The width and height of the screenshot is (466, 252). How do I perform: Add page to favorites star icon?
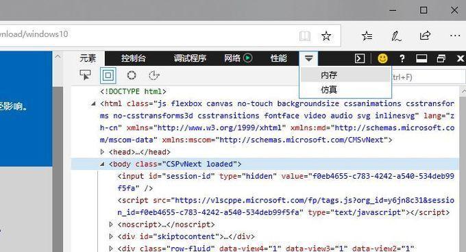coord(326,36)
